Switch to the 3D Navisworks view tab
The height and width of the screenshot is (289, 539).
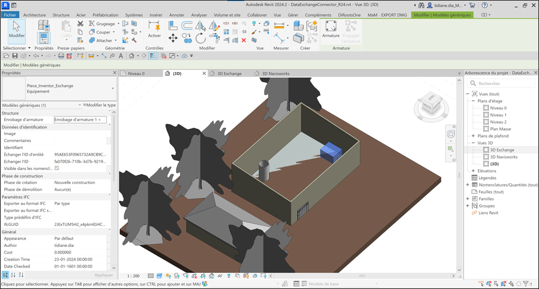276,74
